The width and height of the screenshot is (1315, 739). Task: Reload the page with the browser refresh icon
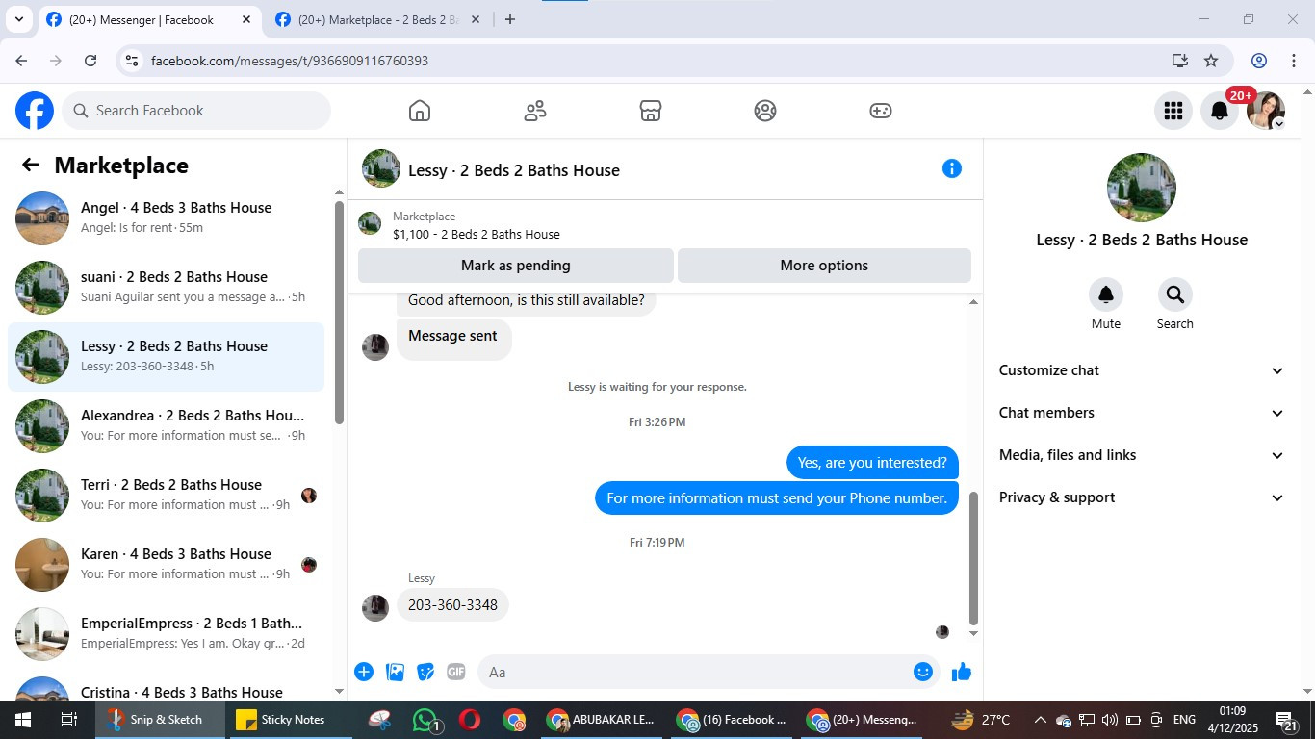pyautogui.click(x=90, y=61)
